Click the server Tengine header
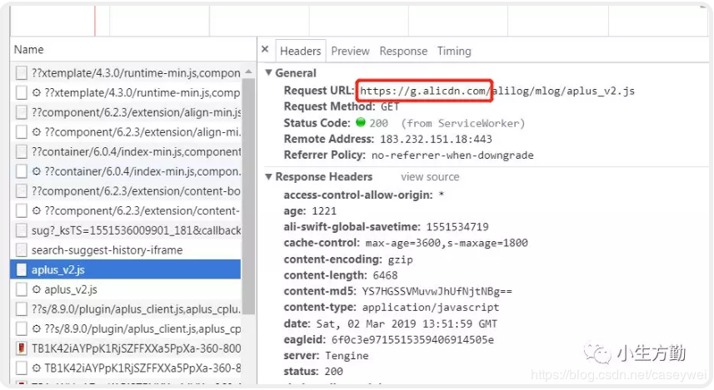Screen dimensions: 714x390 tap(326, 355)
